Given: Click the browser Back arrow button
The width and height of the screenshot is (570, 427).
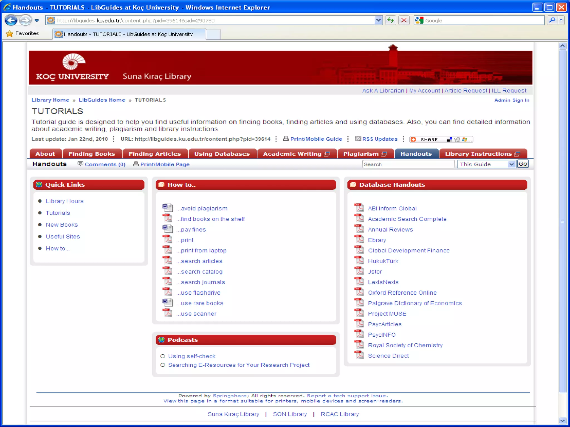Looking at the screenshot, I should coord(11,20).
